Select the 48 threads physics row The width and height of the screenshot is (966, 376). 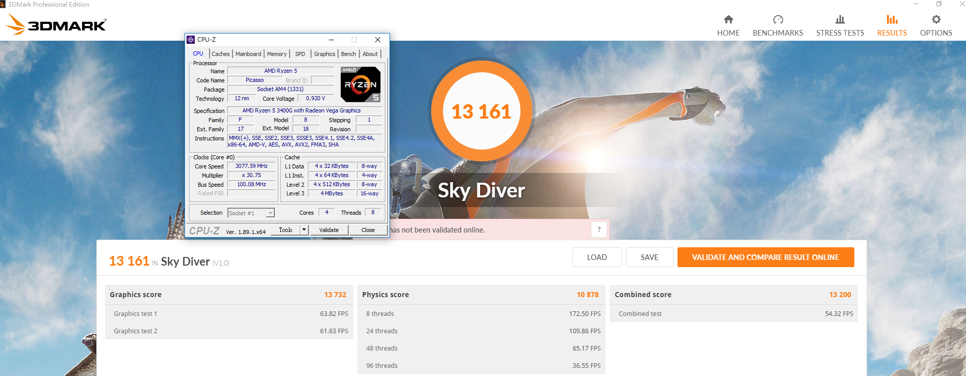(x=481, y=348)
